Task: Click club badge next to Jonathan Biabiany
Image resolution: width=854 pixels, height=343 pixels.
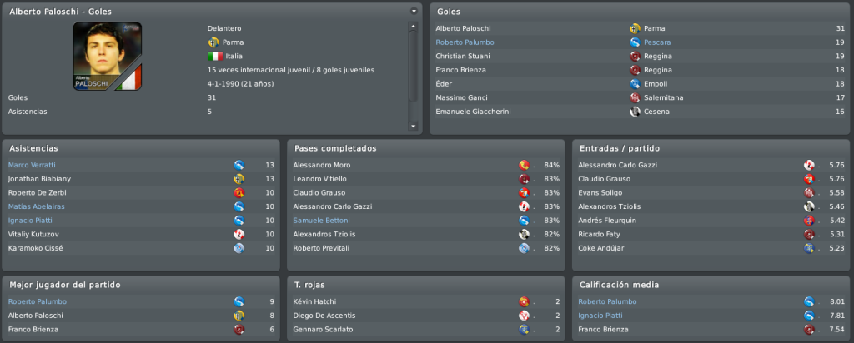Action: [239, 179]
